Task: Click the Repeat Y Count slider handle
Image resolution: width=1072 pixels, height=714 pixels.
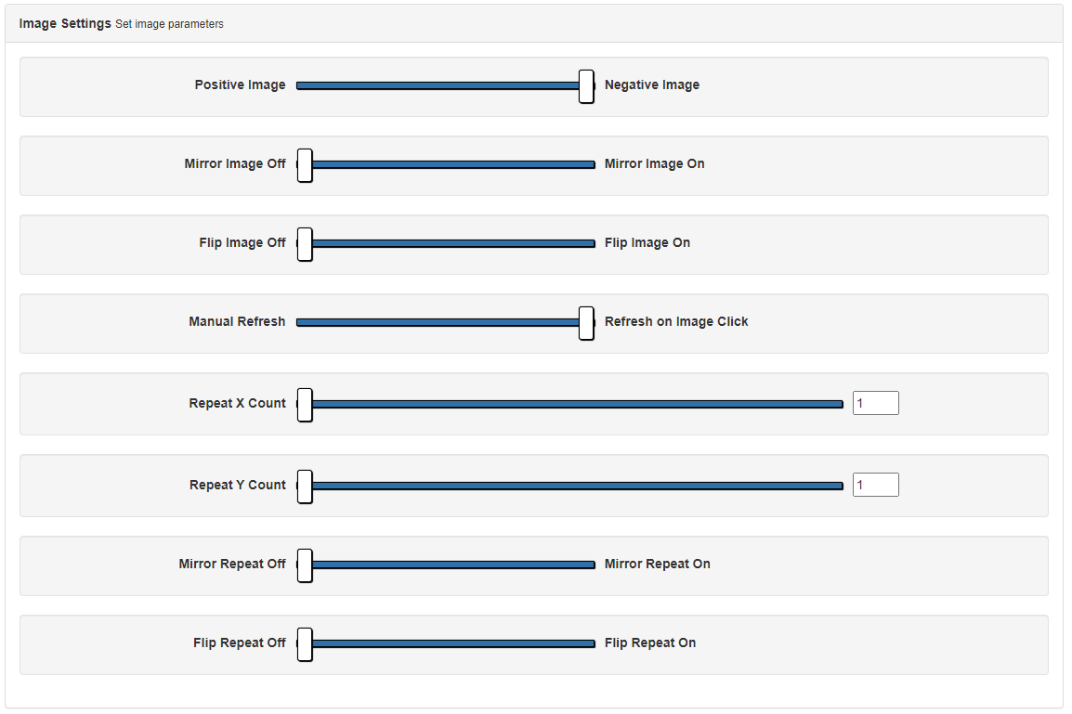Action: pyautogui.click(x=305, y=486)
